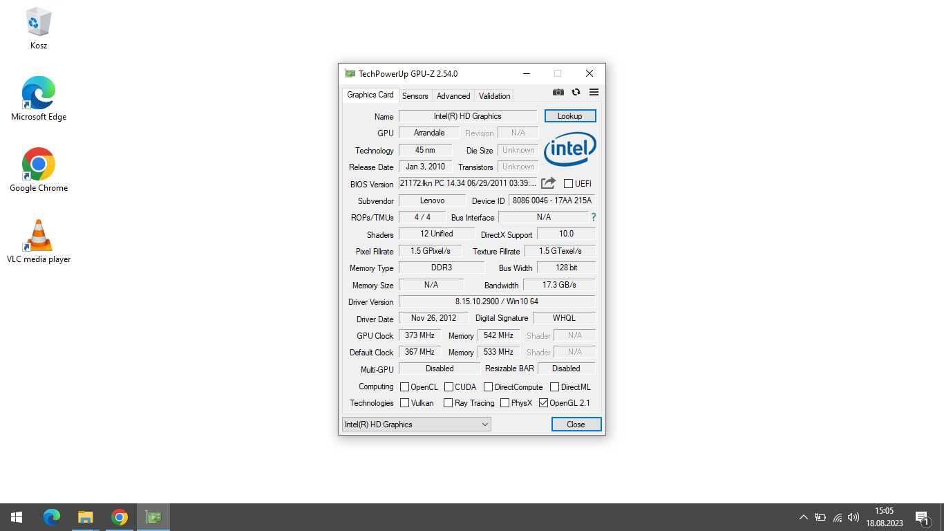The image size is (944, 531).
Task: Open File Explorer from the taskbar
Action: 86,517
